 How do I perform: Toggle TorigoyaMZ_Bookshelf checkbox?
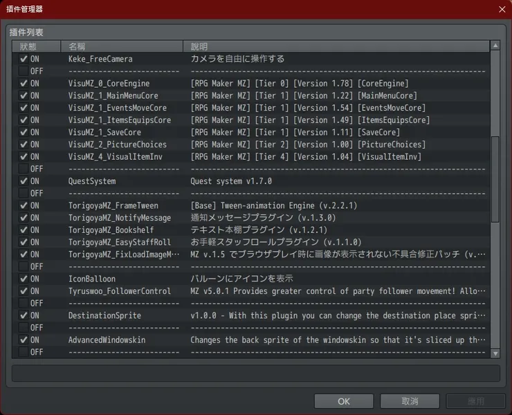(24, 230)
